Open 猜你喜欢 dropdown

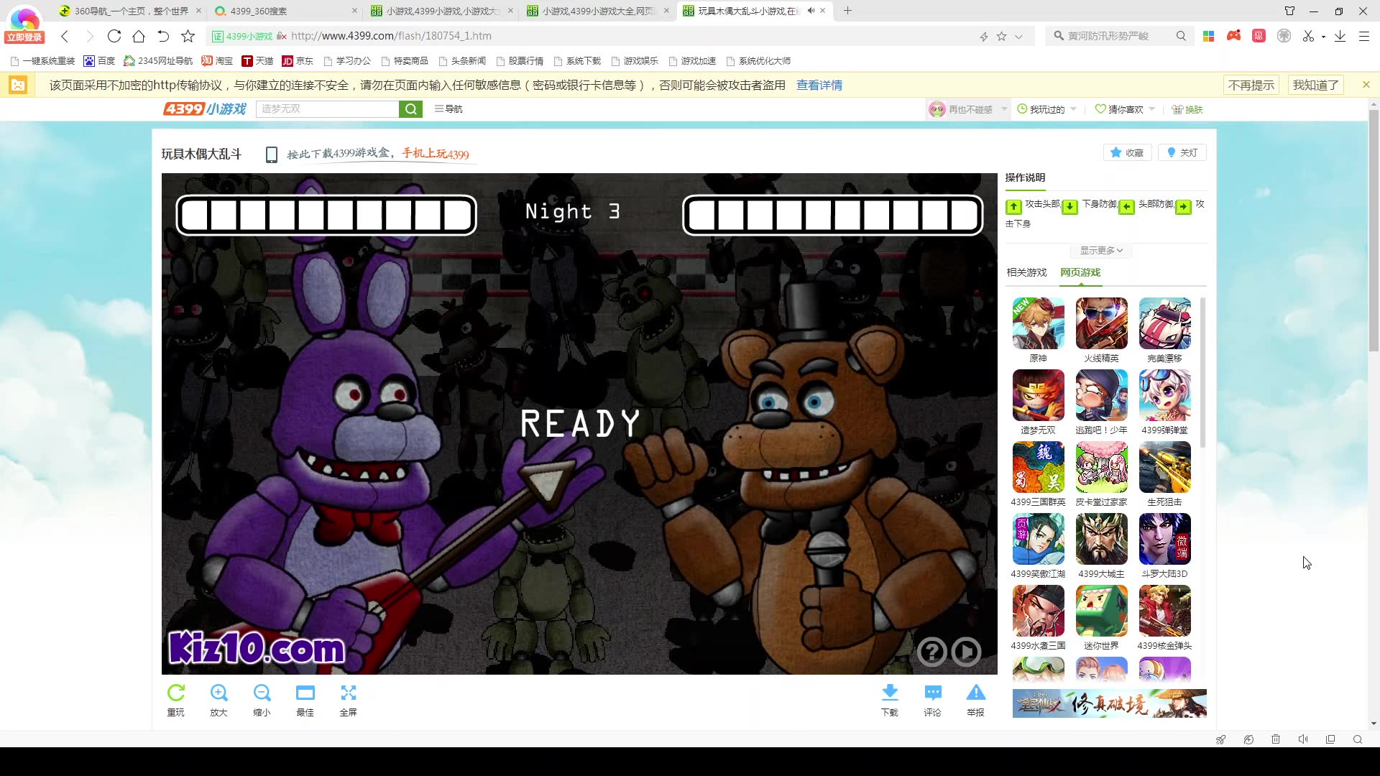point(1125,109)
